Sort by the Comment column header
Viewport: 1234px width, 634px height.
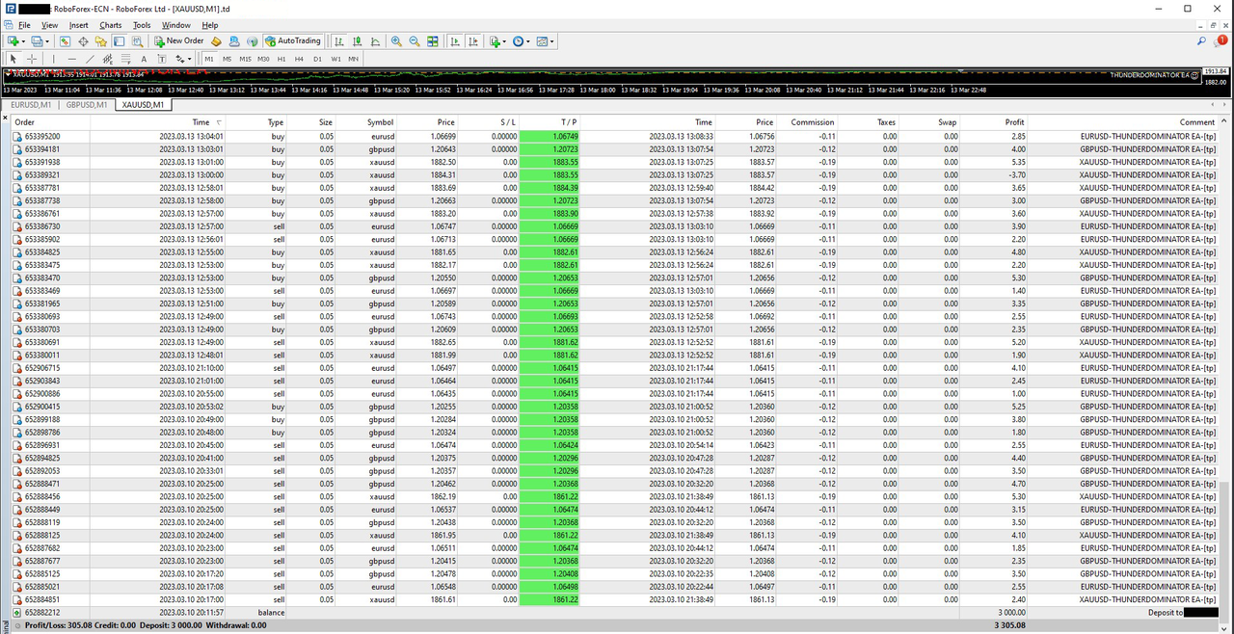[1197, 122]
